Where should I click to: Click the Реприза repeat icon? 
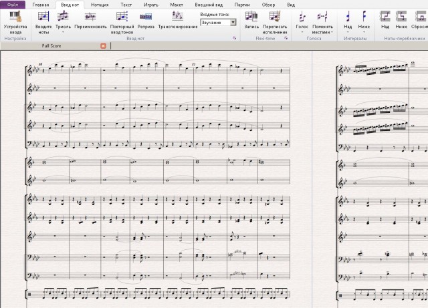(146, 19)
